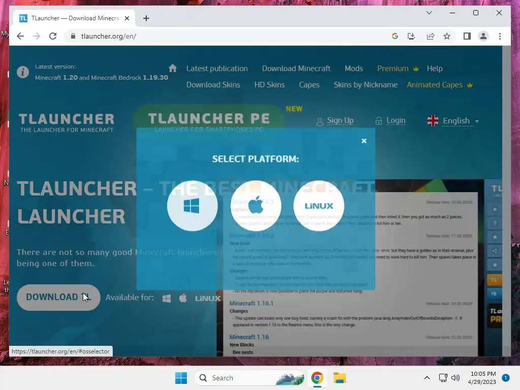Select the Windows platform icon in dialog

tap(192, 206)
